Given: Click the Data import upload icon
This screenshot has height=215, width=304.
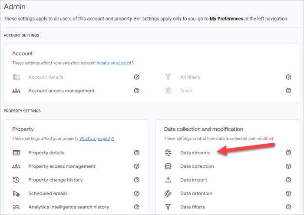Looking at the screenshot, I should pyautogui.click(x=168, y=180).
